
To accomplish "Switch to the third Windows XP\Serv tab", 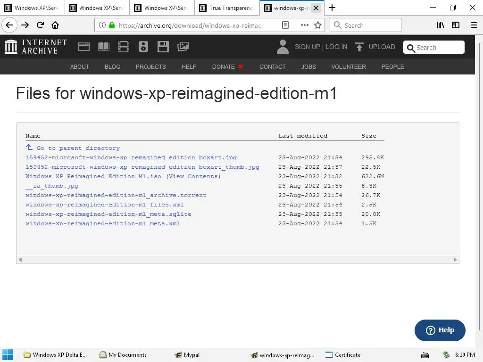I will coord(162,8).
